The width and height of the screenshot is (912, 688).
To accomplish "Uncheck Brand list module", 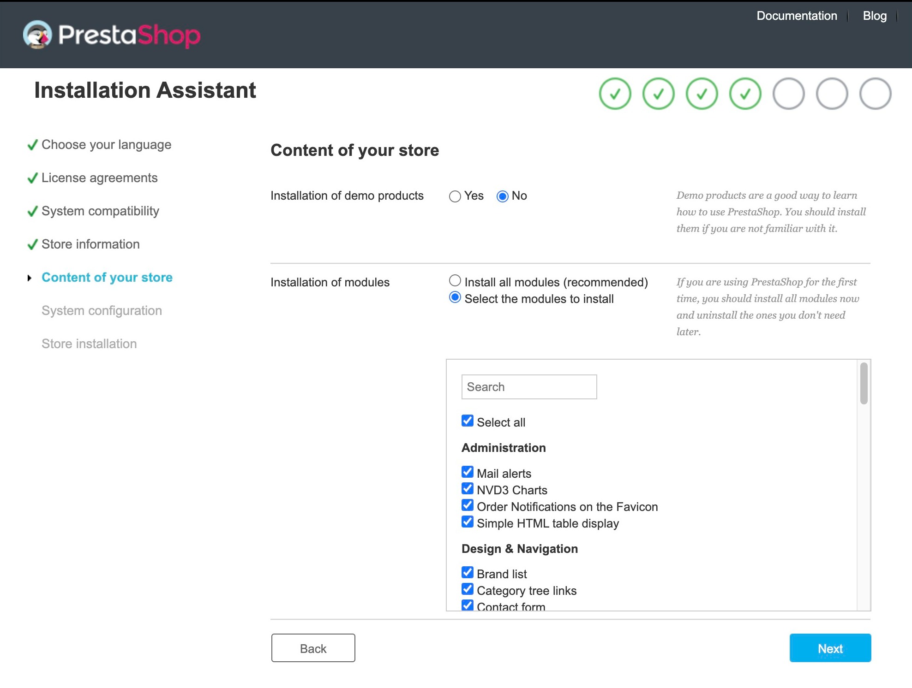I will 468,572.
